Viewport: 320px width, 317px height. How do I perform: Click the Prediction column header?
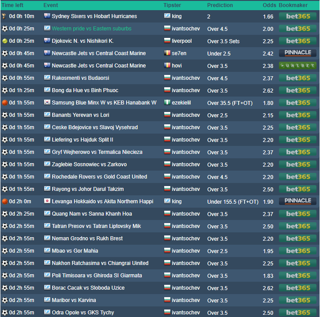click(x=220, y=5)
